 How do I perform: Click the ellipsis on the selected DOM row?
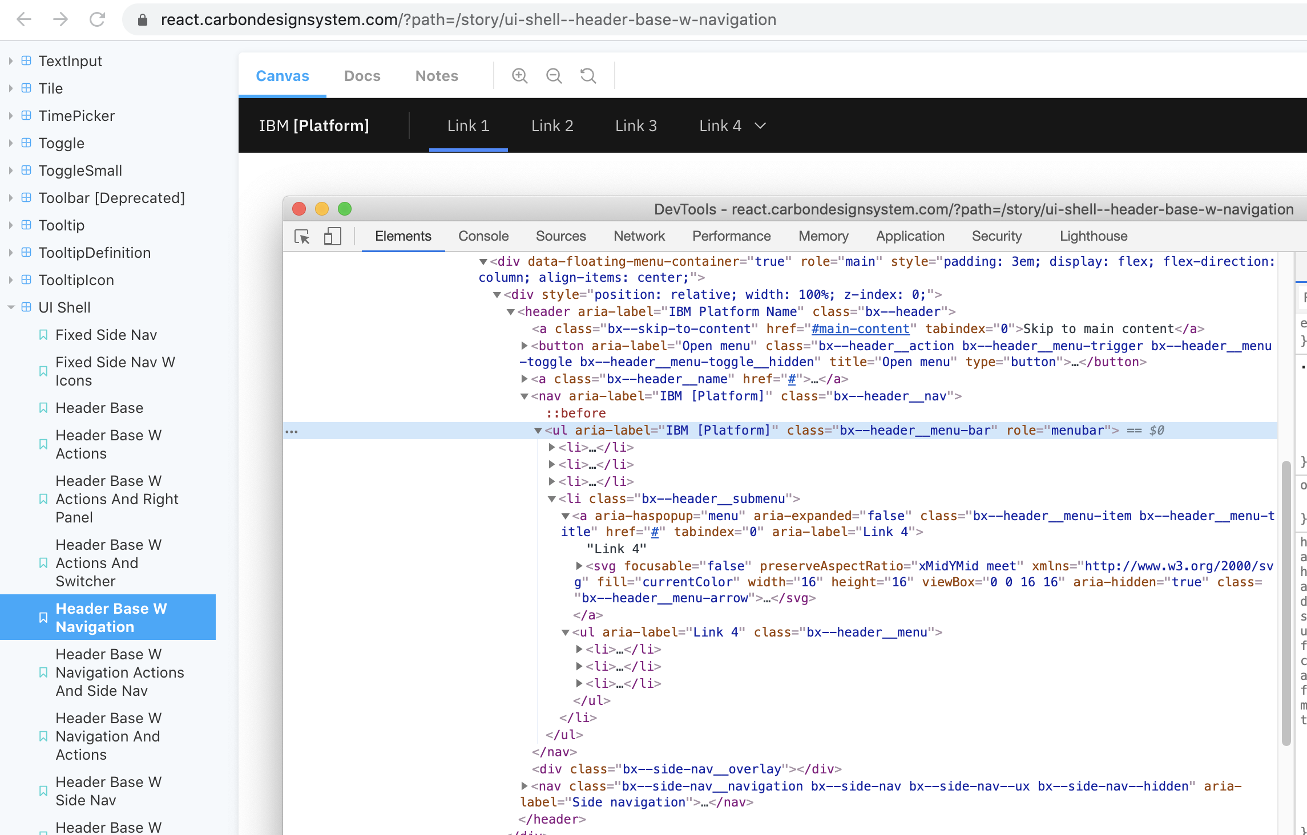tap(292, 431)
